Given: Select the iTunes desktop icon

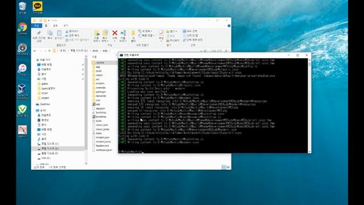Looking at the screenshot, I should click(23, 69).
